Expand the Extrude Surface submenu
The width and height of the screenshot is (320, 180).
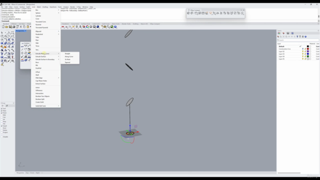[x=45, y=56]
